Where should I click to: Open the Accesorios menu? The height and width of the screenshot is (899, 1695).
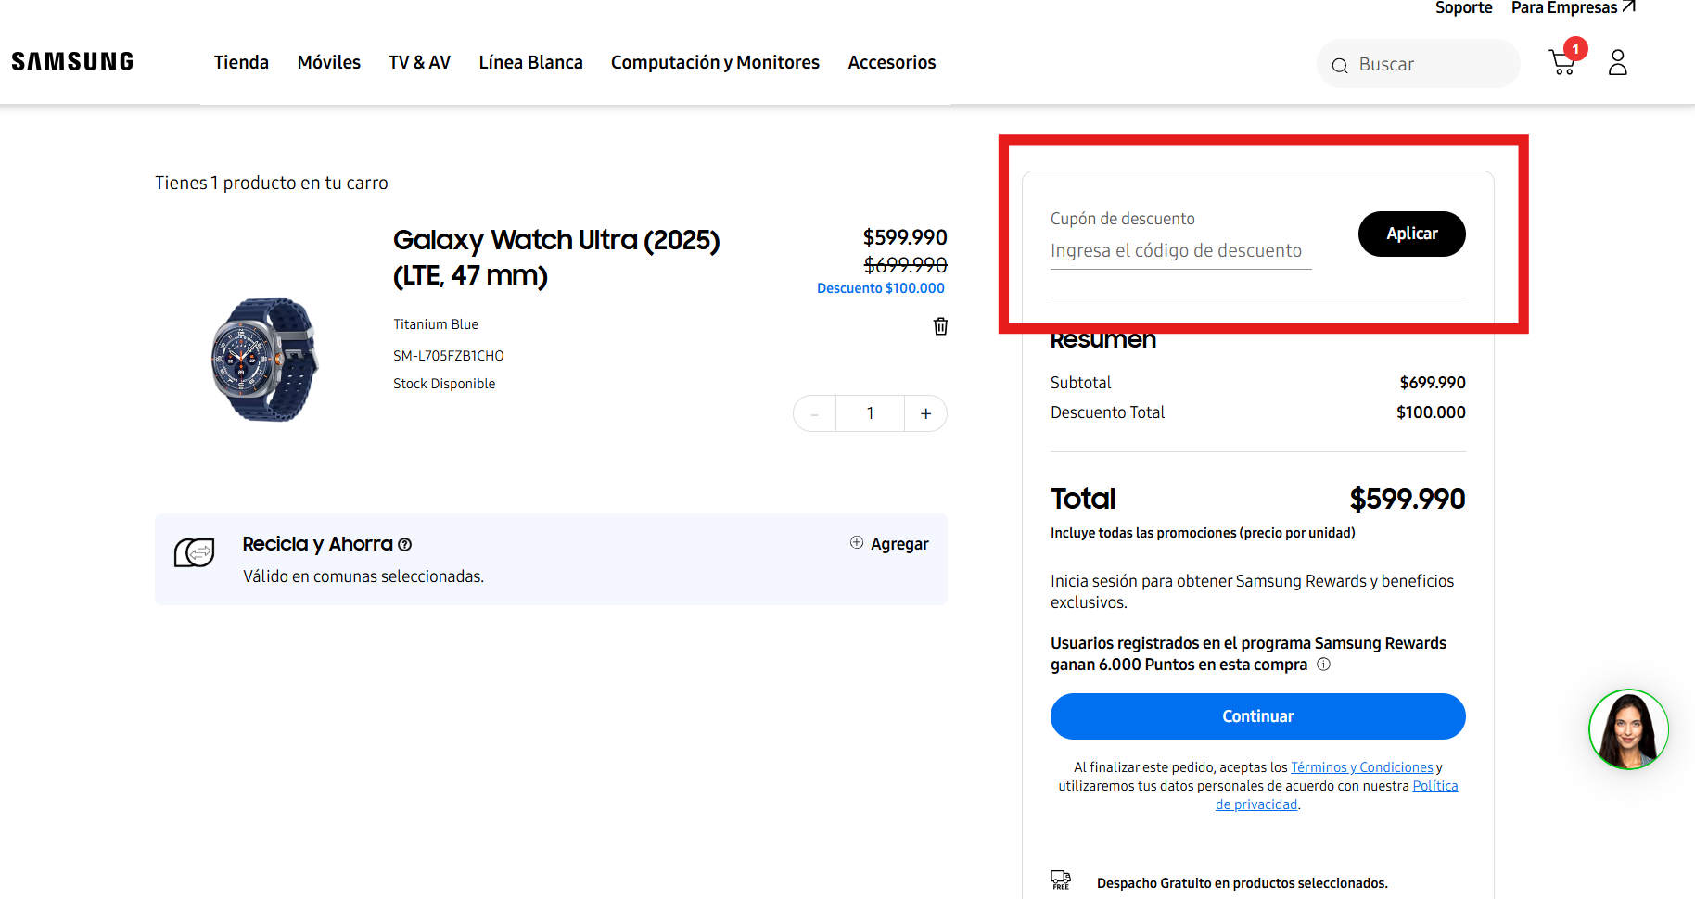point(891,62)
